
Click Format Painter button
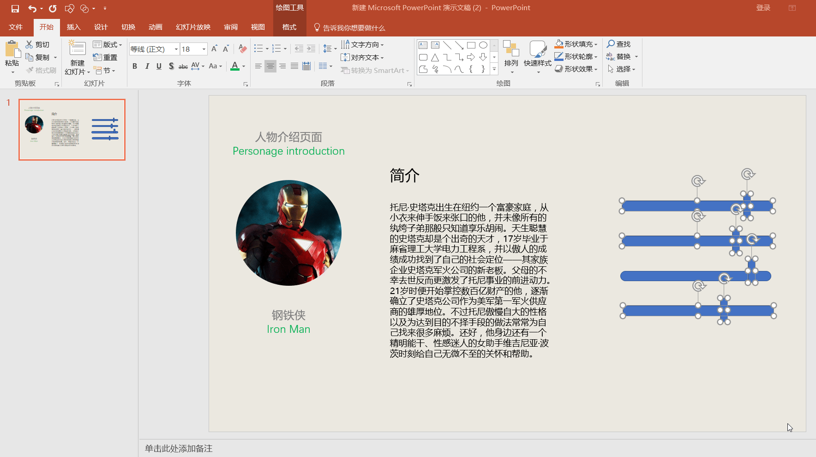pos(42,70)
